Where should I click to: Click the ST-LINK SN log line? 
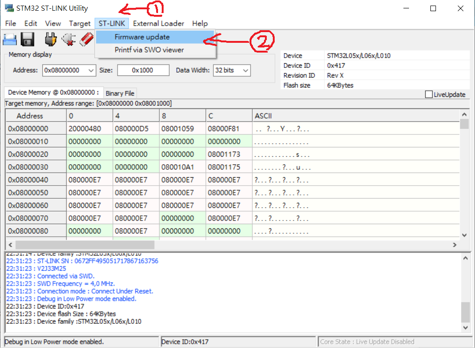click(x=82, y=261)
